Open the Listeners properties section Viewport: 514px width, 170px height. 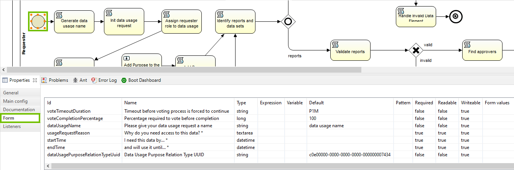pos(12,126)
